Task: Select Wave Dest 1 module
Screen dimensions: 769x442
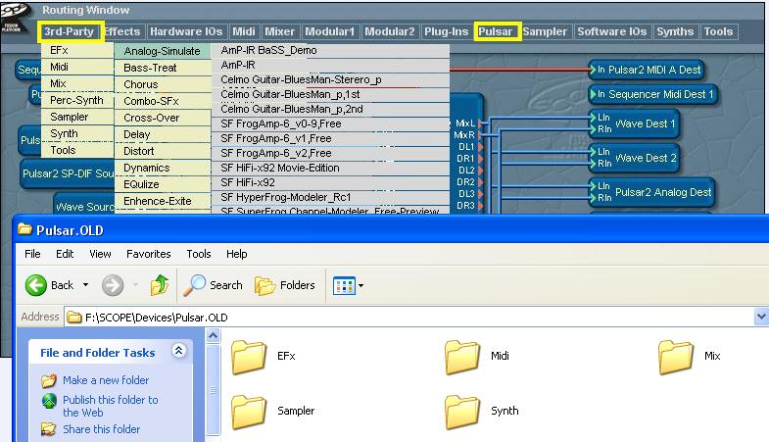Action: tap(634, 123)
